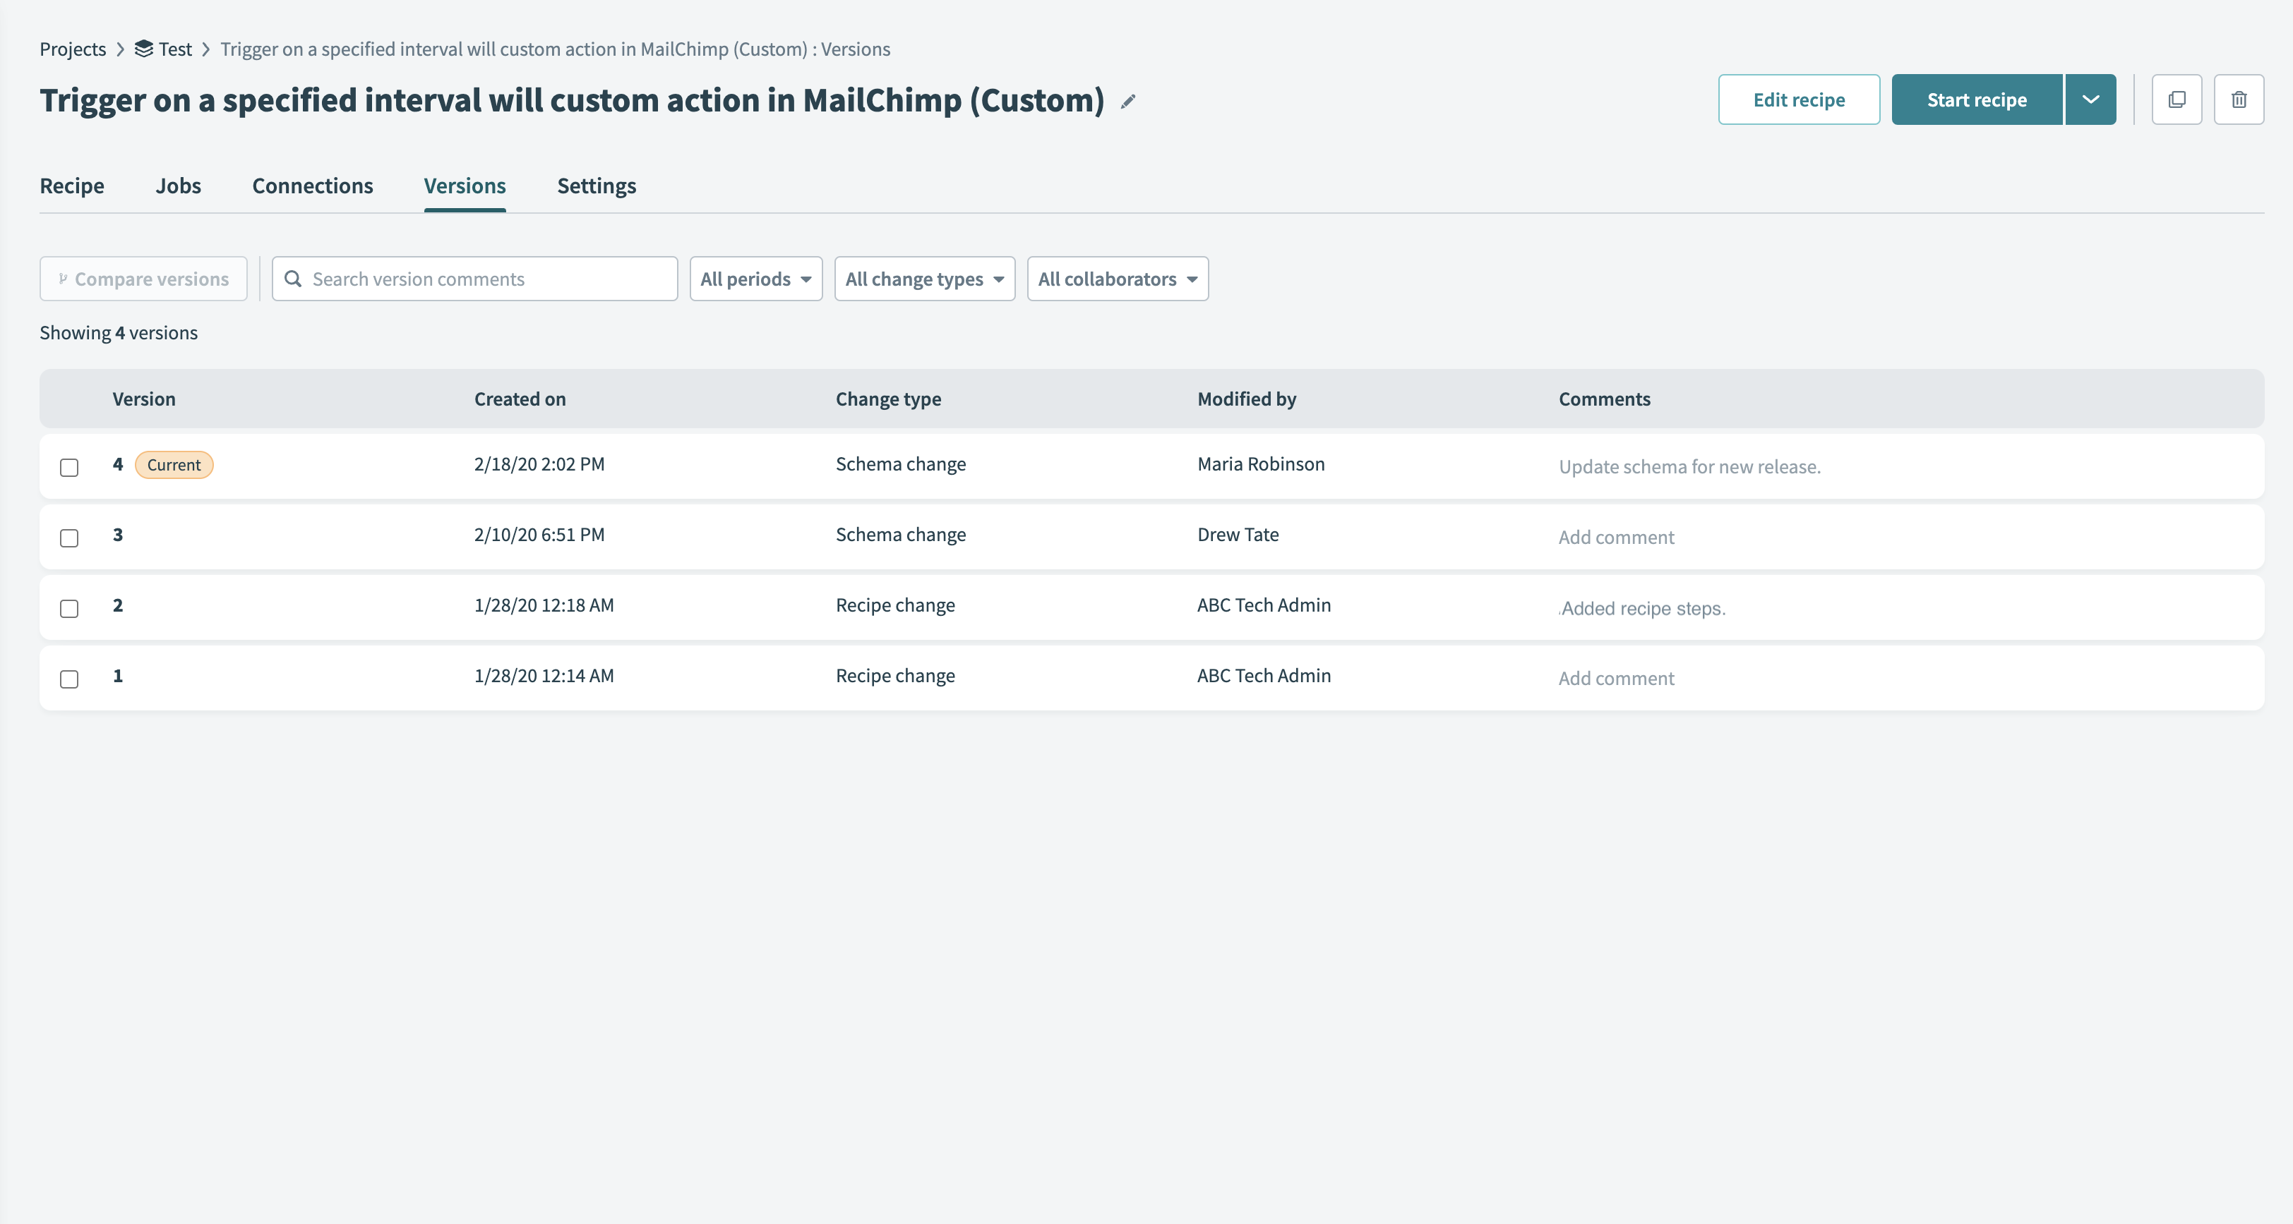Switch to the Jobs tab
2293x1224 pixels.
pos(178,186)
